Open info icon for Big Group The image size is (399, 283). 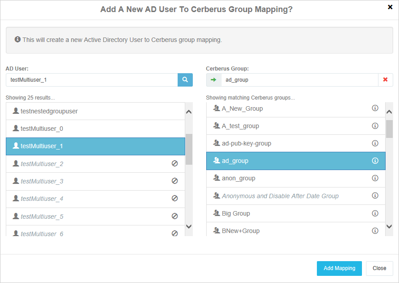(x=375, y=213)
